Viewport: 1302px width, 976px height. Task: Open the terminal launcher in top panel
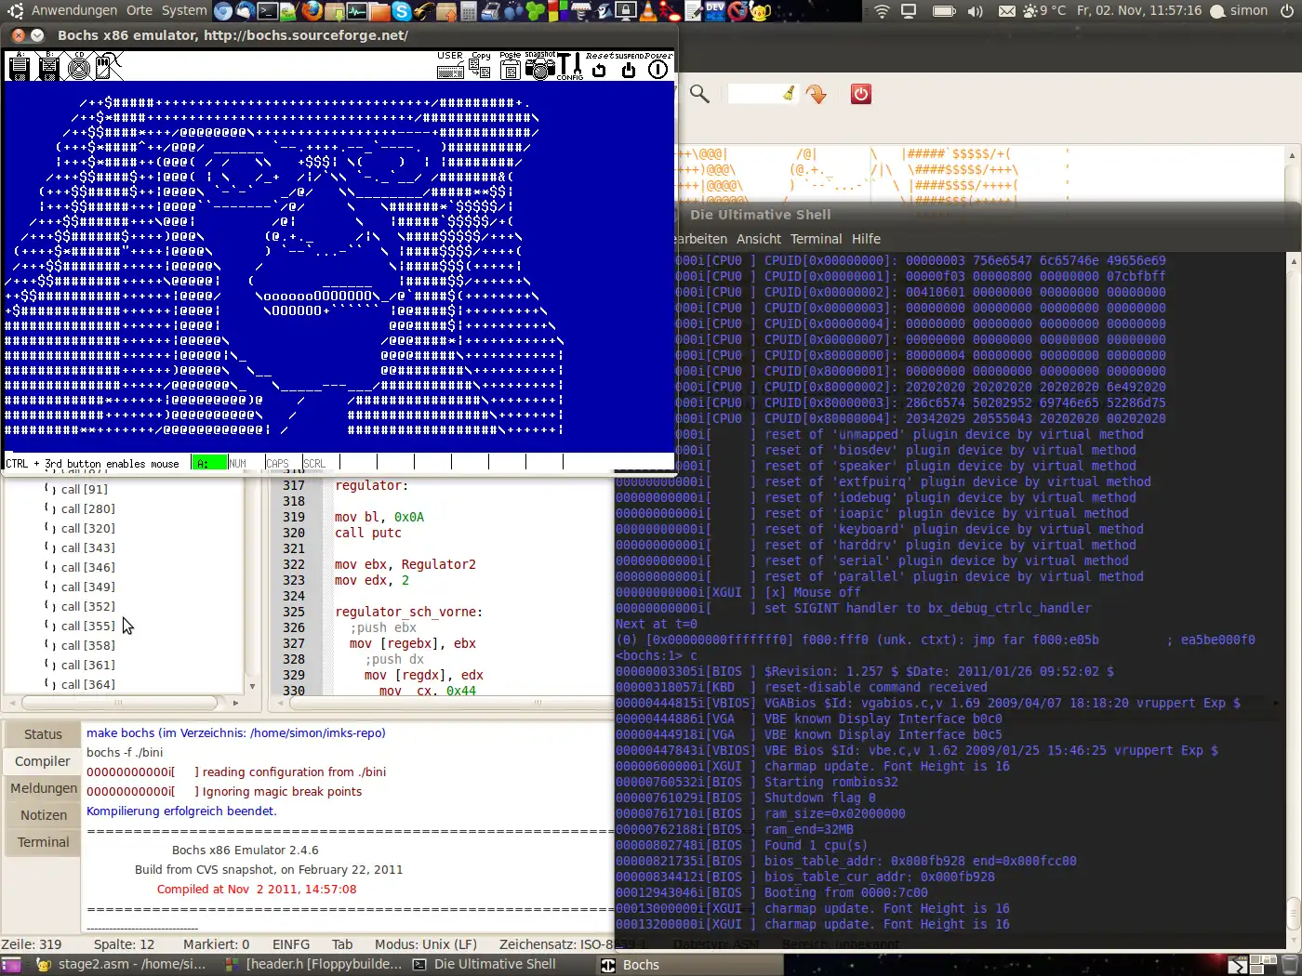pos(268,11)
